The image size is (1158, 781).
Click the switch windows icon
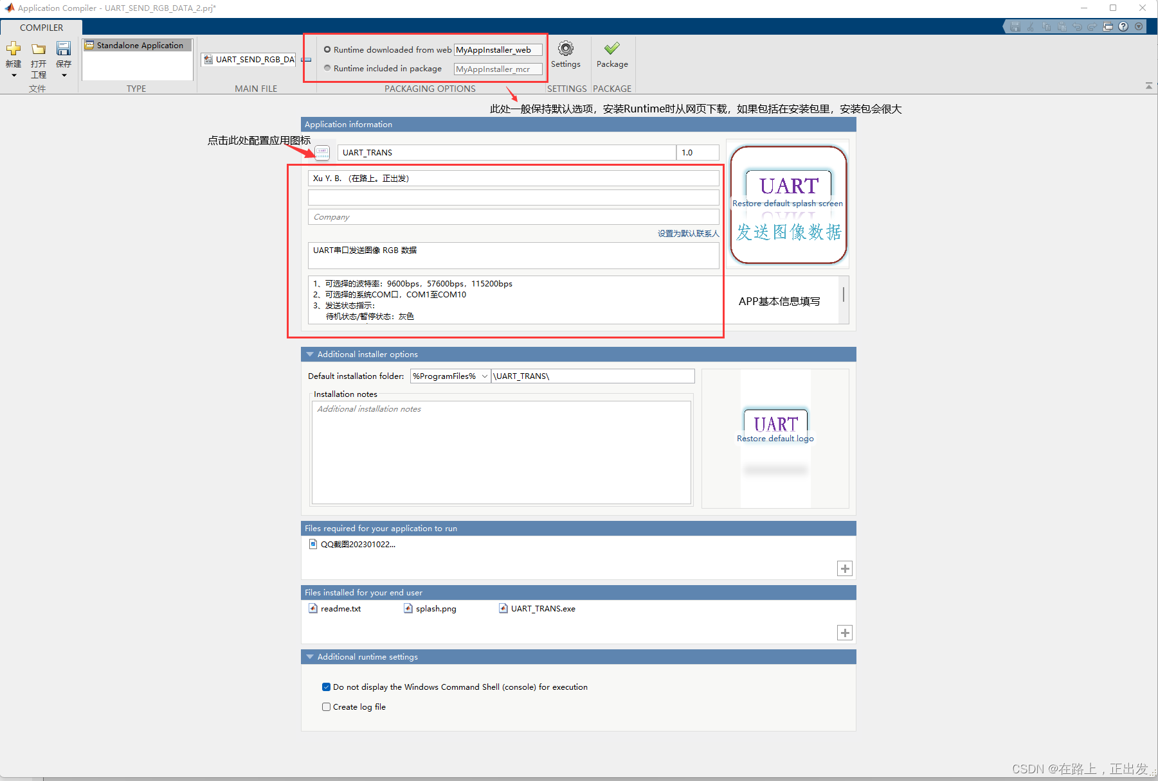1108,26
